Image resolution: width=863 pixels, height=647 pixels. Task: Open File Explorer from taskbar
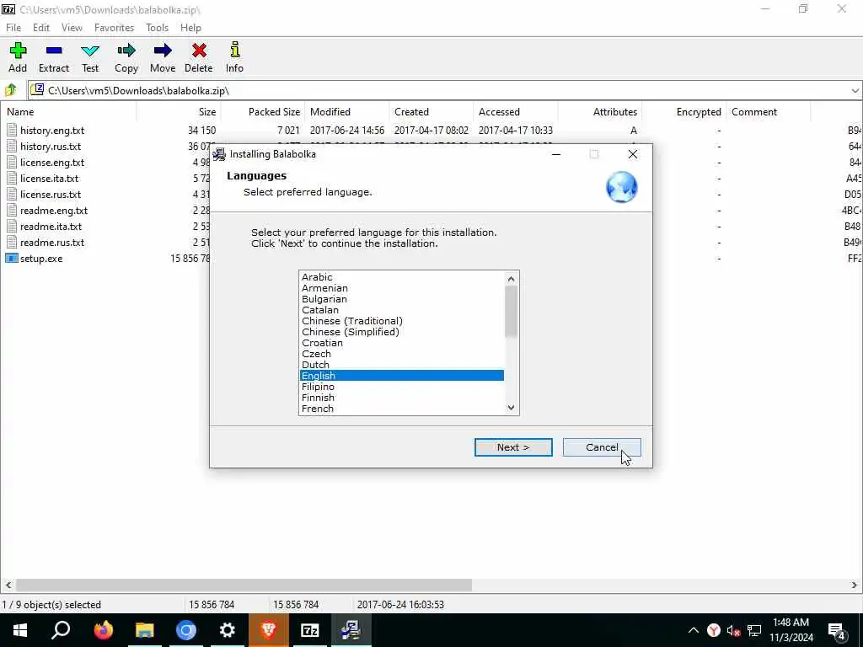tap(144, 630)
